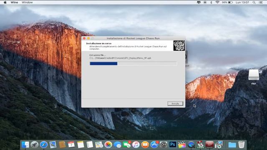Screen dimensions: 267x150
Task: Open Photos from the dock
Action: 108,145
